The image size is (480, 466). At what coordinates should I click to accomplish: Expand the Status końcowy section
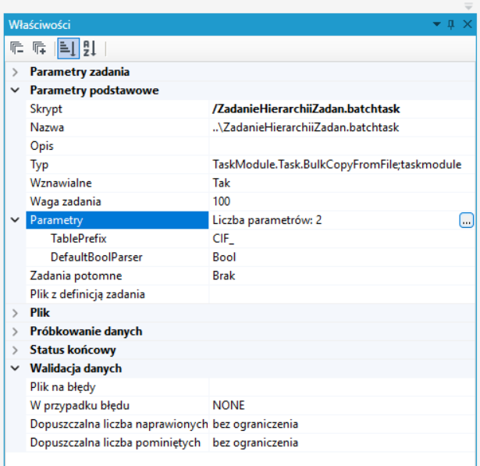point(15,350)
